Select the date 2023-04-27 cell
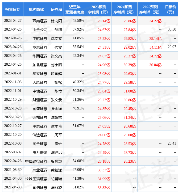Screen dimensions: 178x194 tap(13, 21)
